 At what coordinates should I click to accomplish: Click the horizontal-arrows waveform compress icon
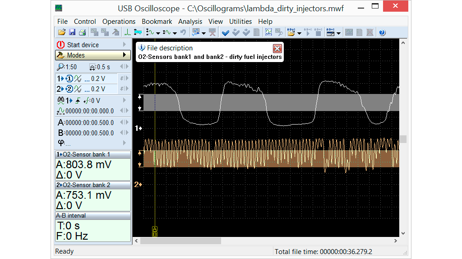pos(167,32)
